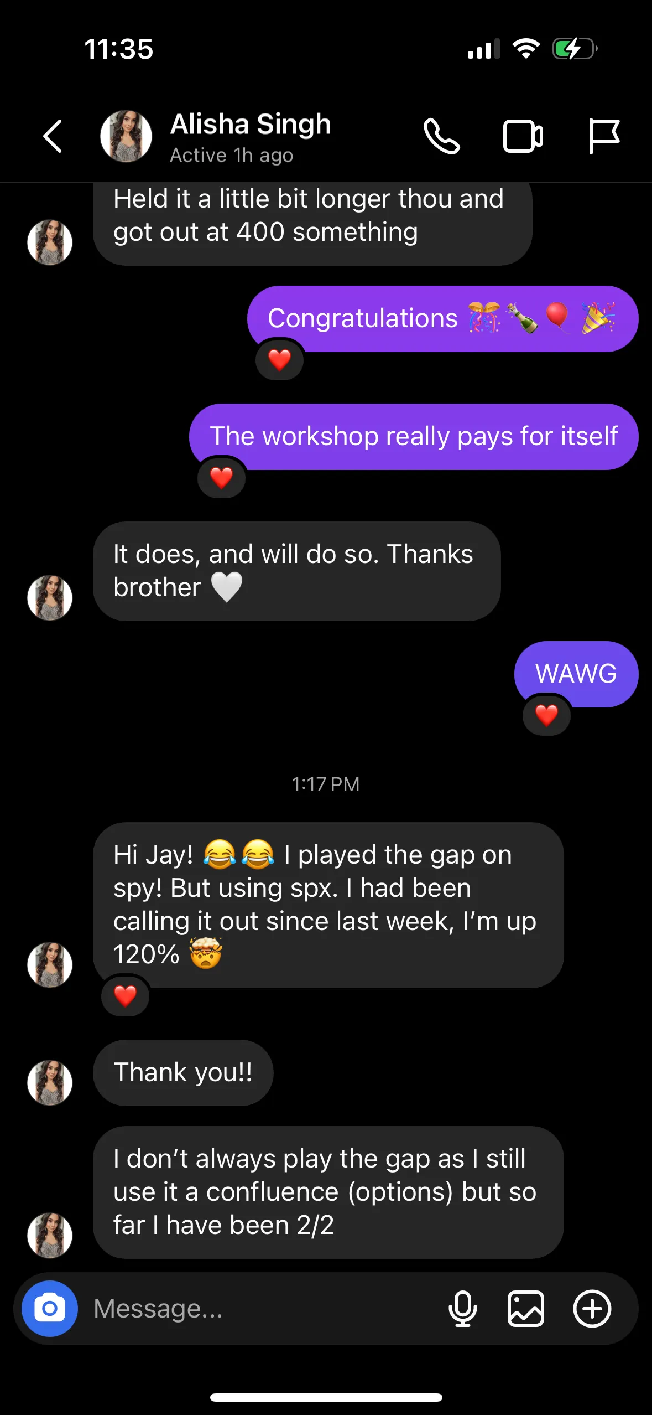Tap heart reaction under Congratulations message
This screenshot has width=652, height=1415.
[x=279, y=360]
